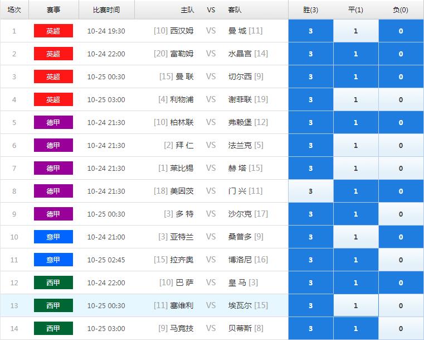Click home team name 莱比锡
The image size is (424, 340).
[182, 168]
